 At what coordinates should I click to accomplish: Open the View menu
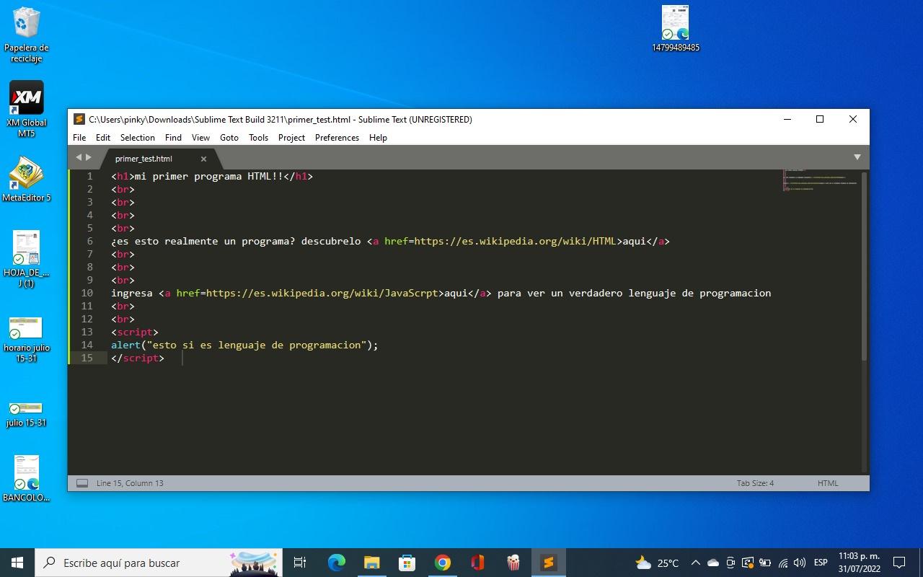pyautogui.click(x=200, y=138)
